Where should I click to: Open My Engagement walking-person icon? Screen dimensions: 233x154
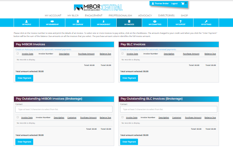pos(103,21)
